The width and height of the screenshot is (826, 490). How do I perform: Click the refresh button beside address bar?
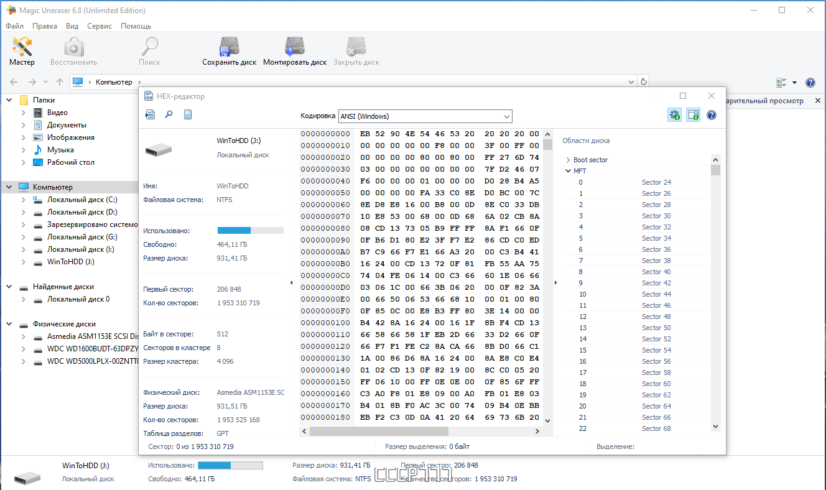[644, 81]
